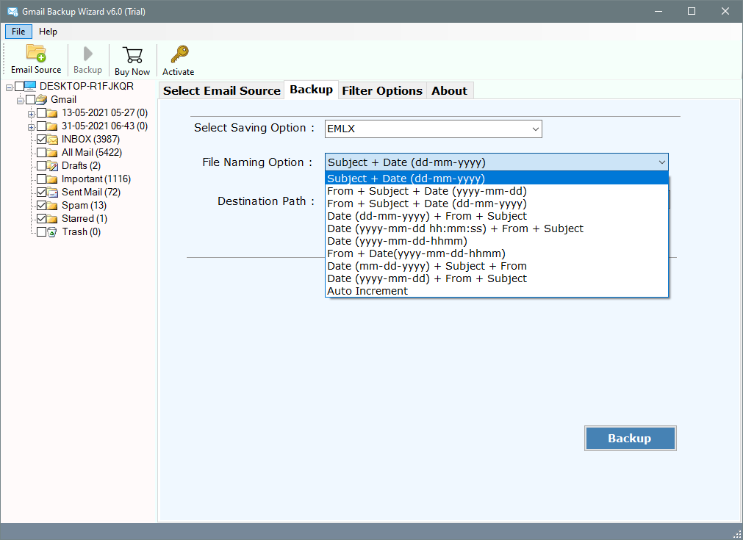Select Important (1116) tree label
743x540 pixels.
96,179
